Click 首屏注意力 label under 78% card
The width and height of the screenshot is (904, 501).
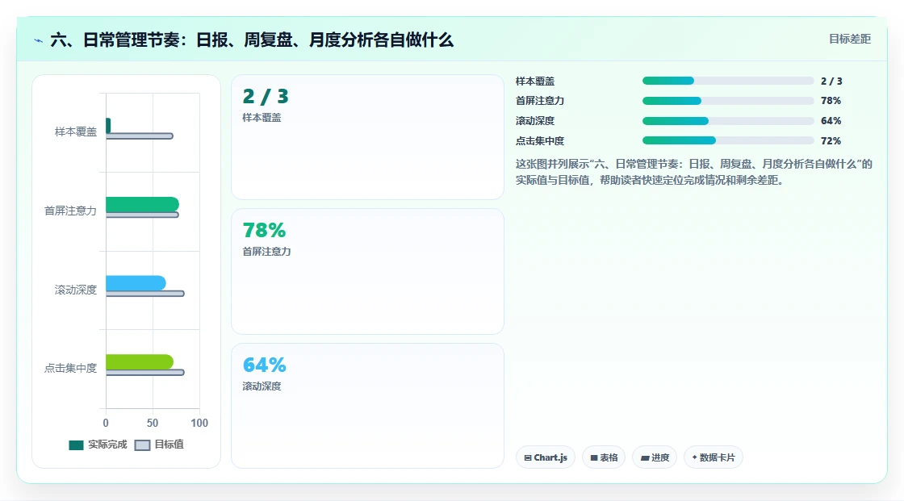[x=266, y=252]
